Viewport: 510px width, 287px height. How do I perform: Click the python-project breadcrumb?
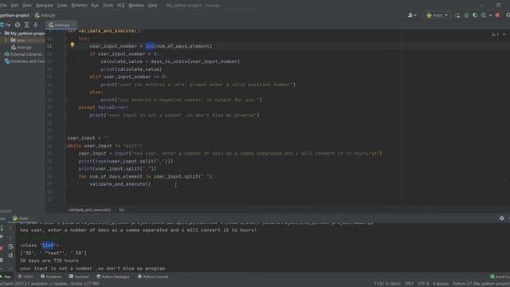point(14,15)
